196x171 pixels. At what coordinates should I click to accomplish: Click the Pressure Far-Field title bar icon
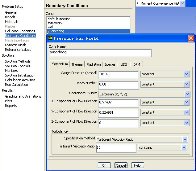pyautogui.click(x=51, y=38)
